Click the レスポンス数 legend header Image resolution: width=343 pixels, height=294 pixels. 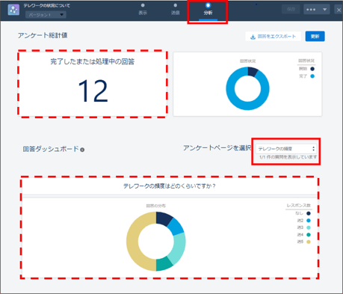(x=299, y=206)
